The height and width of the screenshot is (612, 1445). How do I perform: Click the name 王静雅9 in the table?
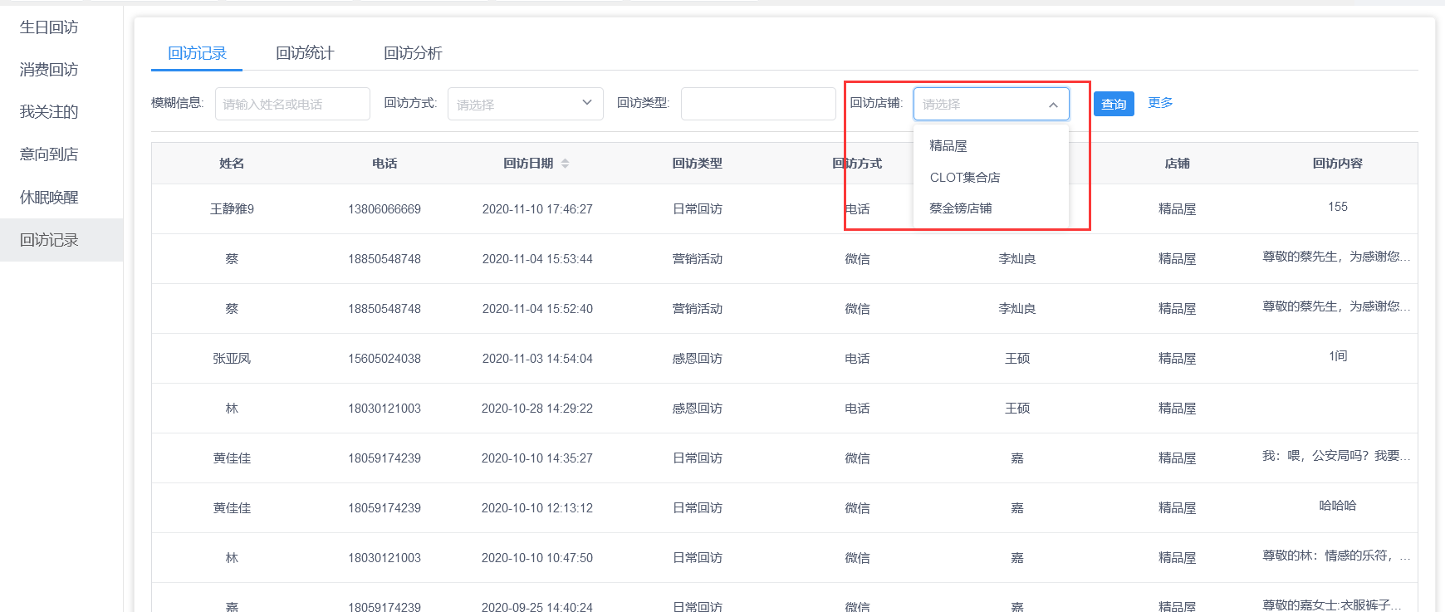click(232, 209)
